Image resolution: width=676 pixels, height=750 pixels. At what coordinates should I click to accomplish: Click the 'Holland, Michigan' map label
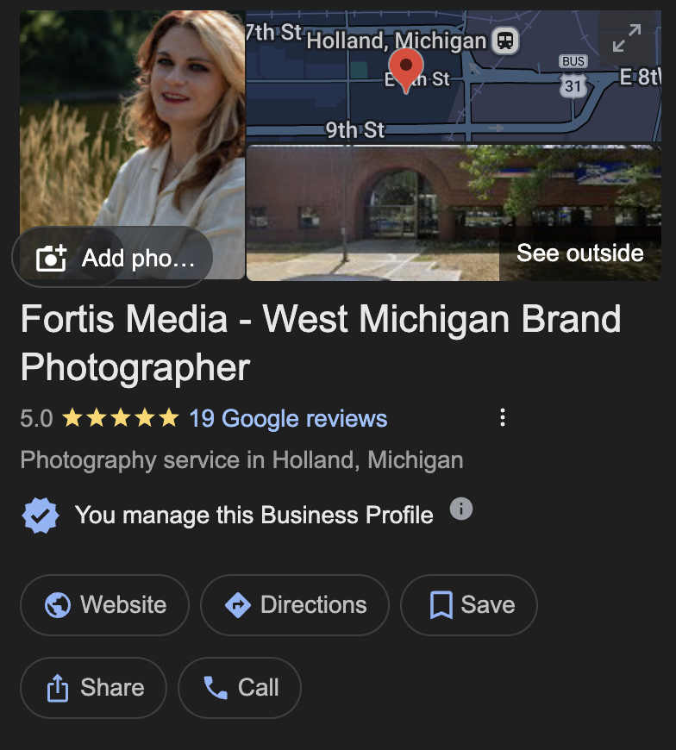coord(396,41)
